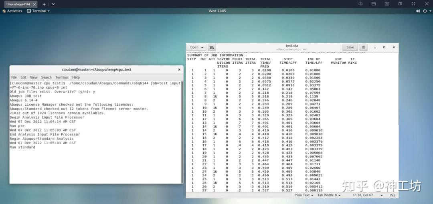Open the Terminal app menu in top bar
The width and height of the screenshot is (433, 204).
[x=38, y=11]
